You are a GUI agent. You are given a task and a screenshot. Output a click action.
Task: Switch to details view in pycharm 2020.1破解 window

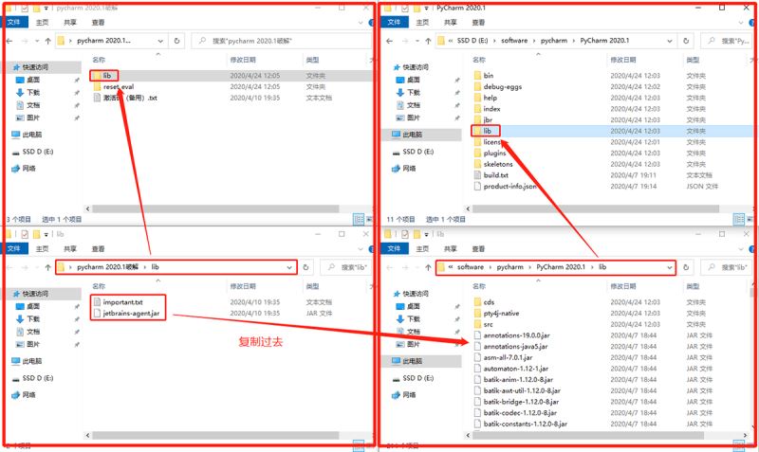click(x=359, y=220)
